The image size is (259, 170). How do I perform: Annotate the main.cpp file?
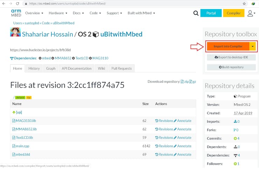click(x=182, y=146)
